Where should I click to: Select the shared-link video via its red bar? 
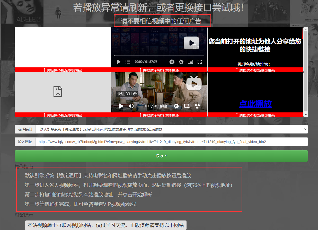coord(255,70)
